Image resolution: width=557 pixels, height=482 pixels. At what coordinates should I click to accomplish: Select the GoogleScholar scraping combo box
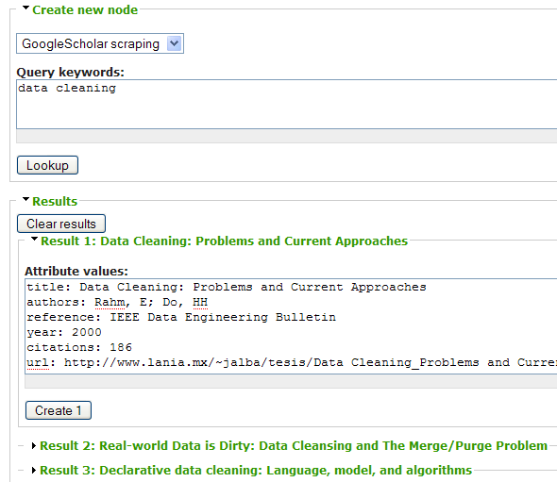point(100,43)
